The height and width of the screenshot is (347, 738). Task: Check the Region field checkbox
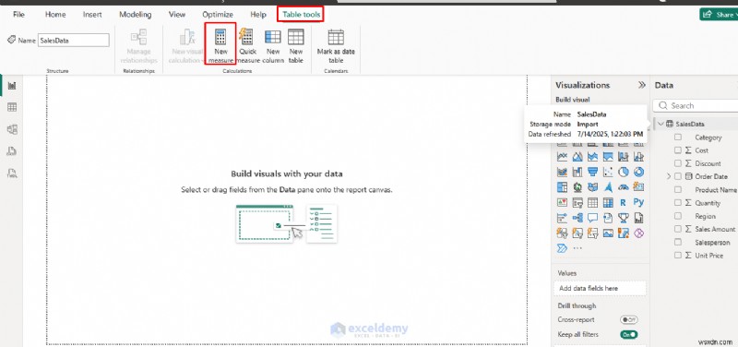pyautogui.click(x=678, y=216)
